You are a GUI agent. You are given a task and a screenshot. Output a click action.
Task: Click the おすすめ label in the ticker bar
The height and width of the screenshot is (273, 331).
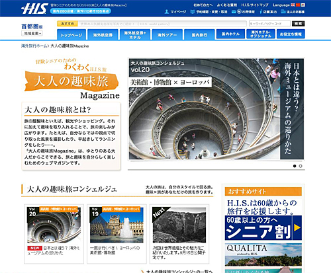point(68,24)
